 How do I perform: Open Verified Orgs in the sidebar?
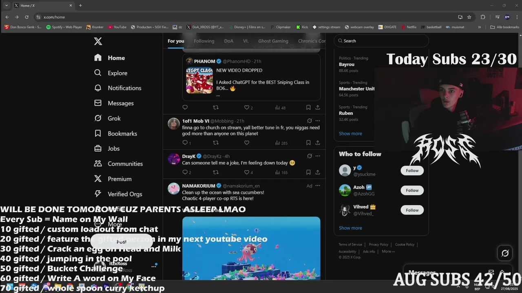pyautogui.click(x=118, y=194)
